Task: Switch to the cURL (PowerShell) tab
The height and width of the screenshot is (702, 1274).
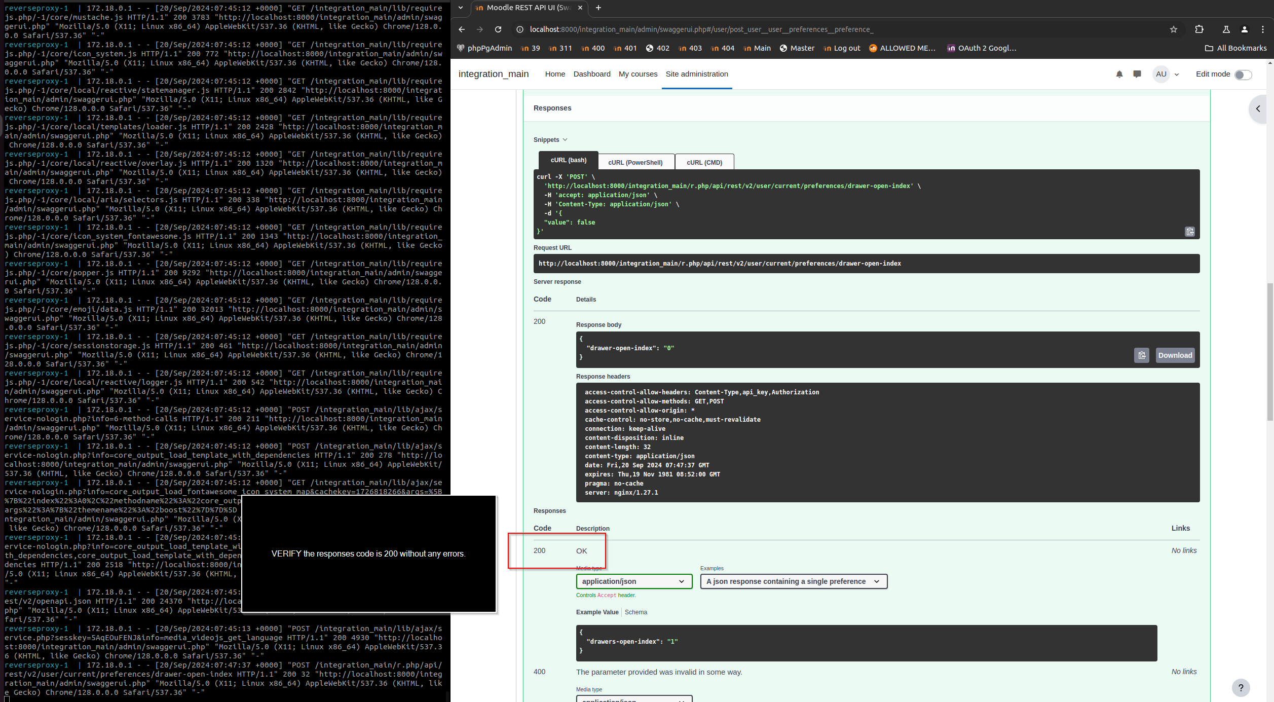Action: (635, 163)
